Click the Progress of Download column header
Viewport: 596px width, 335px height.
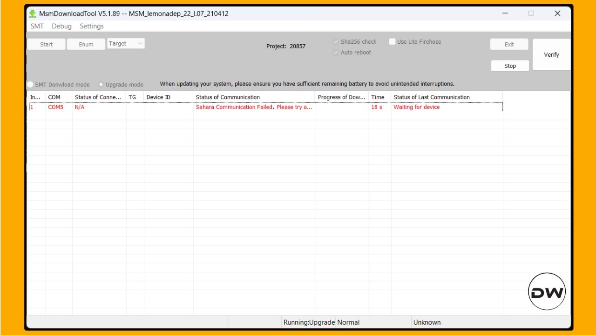coord(342,97)
